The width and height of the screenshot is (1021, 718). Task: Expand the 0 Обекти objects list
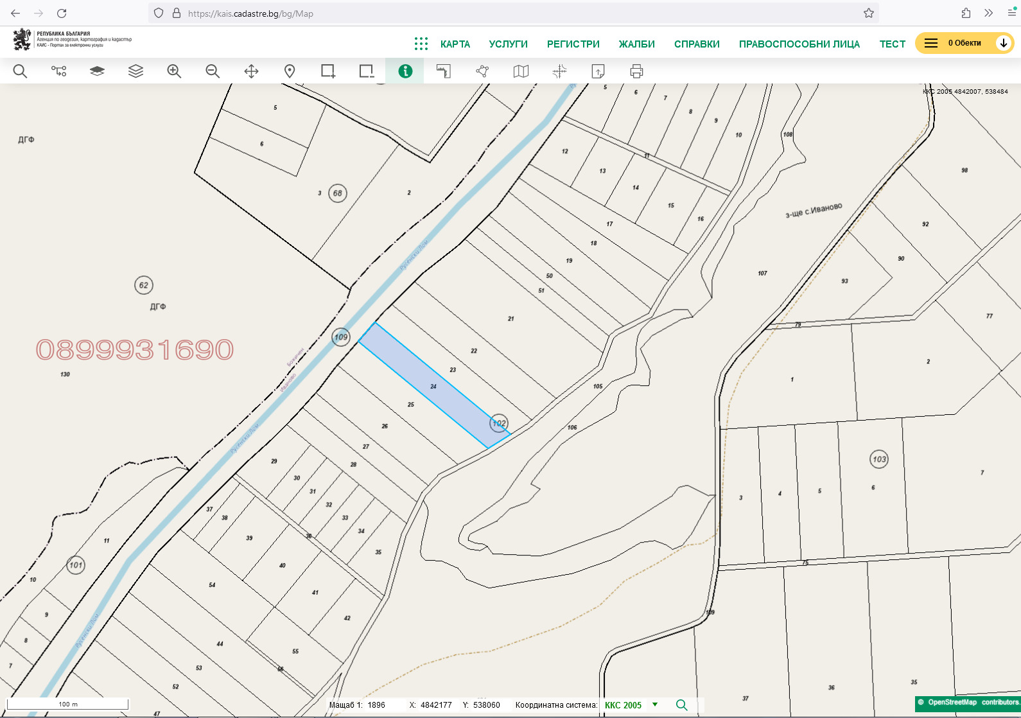point(1003,43)
